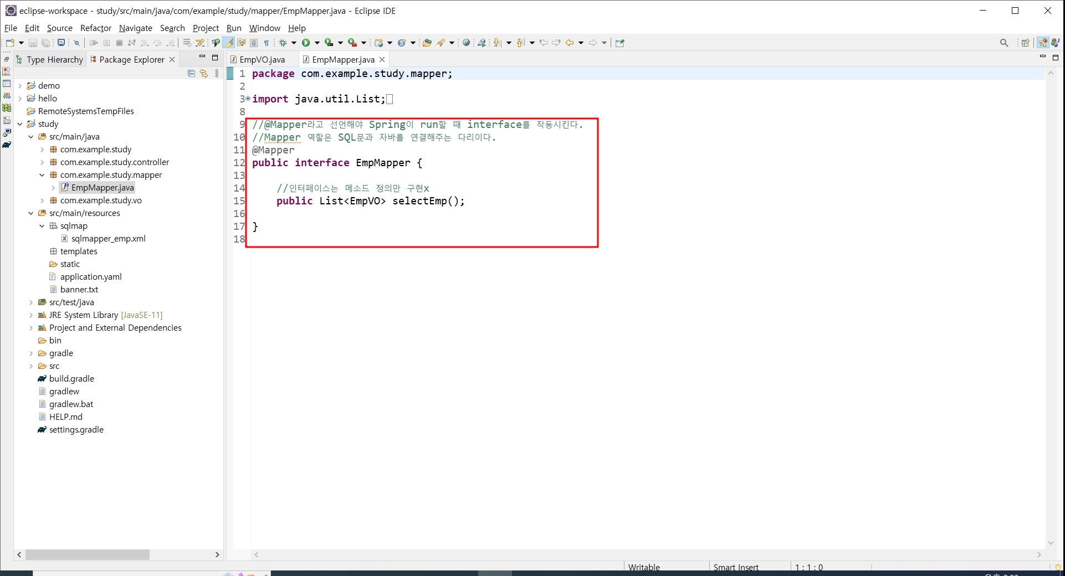
Task: Toggle the Java editor breadcrumb
Action: [x=216, y=43]
